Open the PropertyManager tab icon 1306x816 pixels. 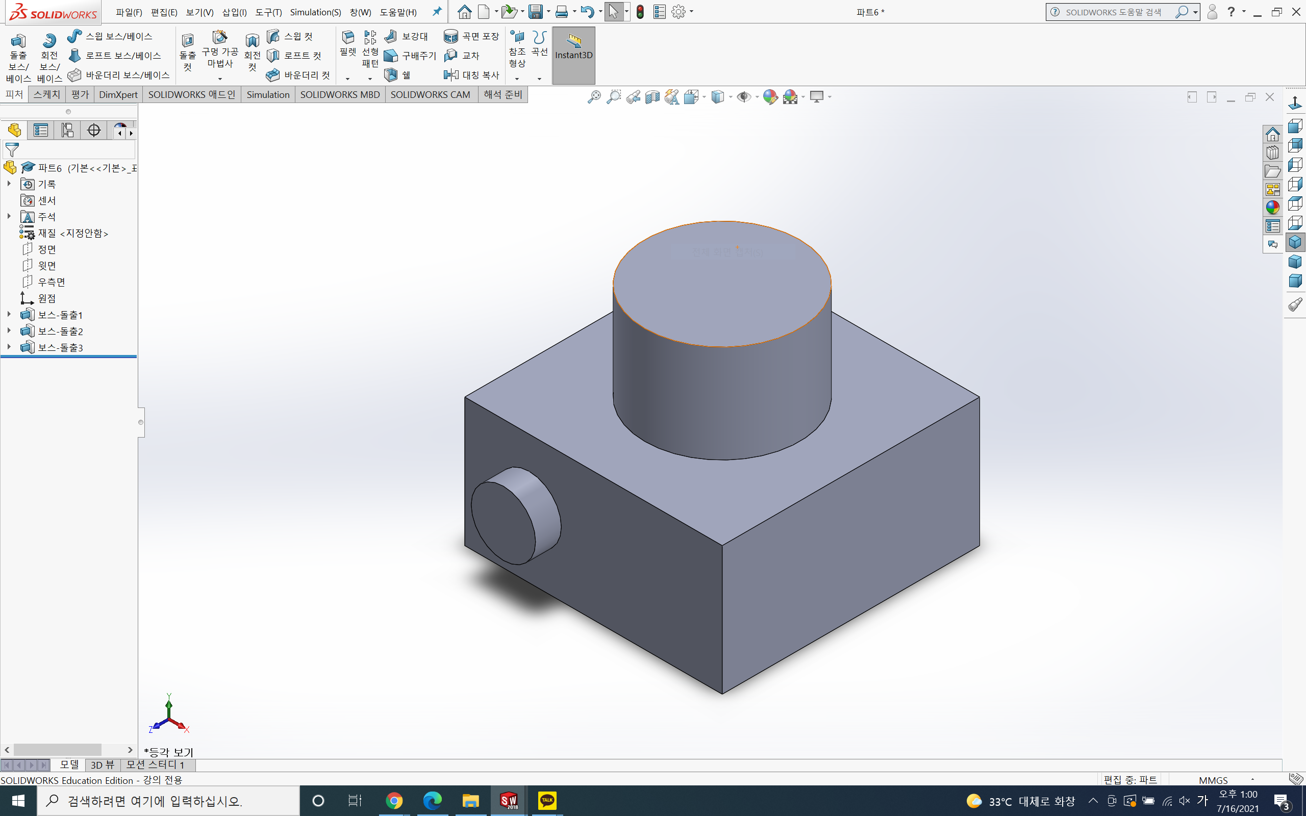pyautogui.click(x=40, y=130)
